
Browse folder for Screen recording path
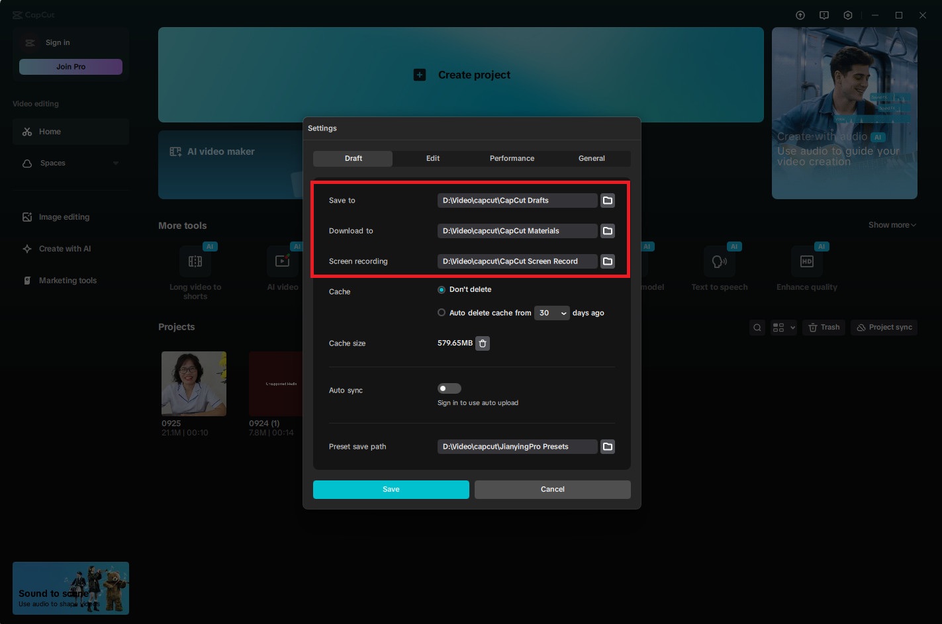pos(607,261)
